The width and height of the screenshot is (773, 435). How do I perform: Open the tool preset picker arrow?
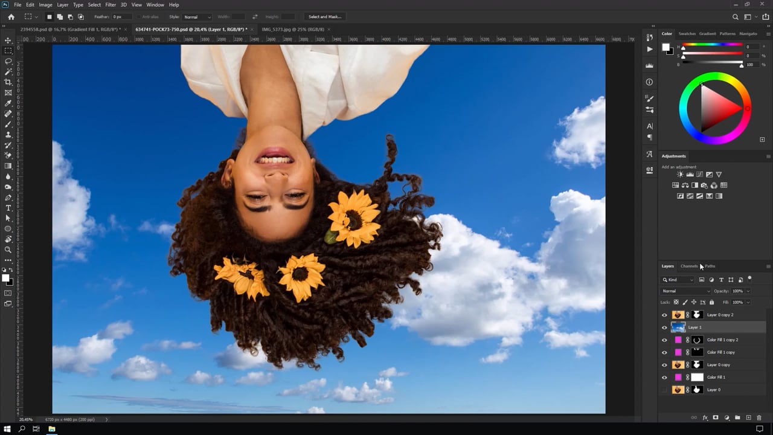click(36, 17)
